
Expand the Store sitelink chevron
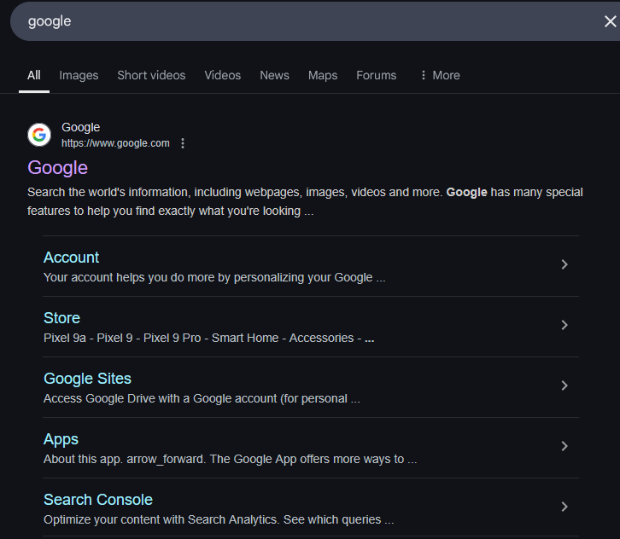tap(564, 325)
